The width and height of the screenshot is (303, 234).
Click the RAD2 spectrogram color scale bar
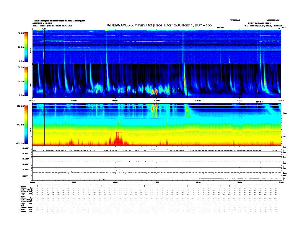click(x=25, y=47)
